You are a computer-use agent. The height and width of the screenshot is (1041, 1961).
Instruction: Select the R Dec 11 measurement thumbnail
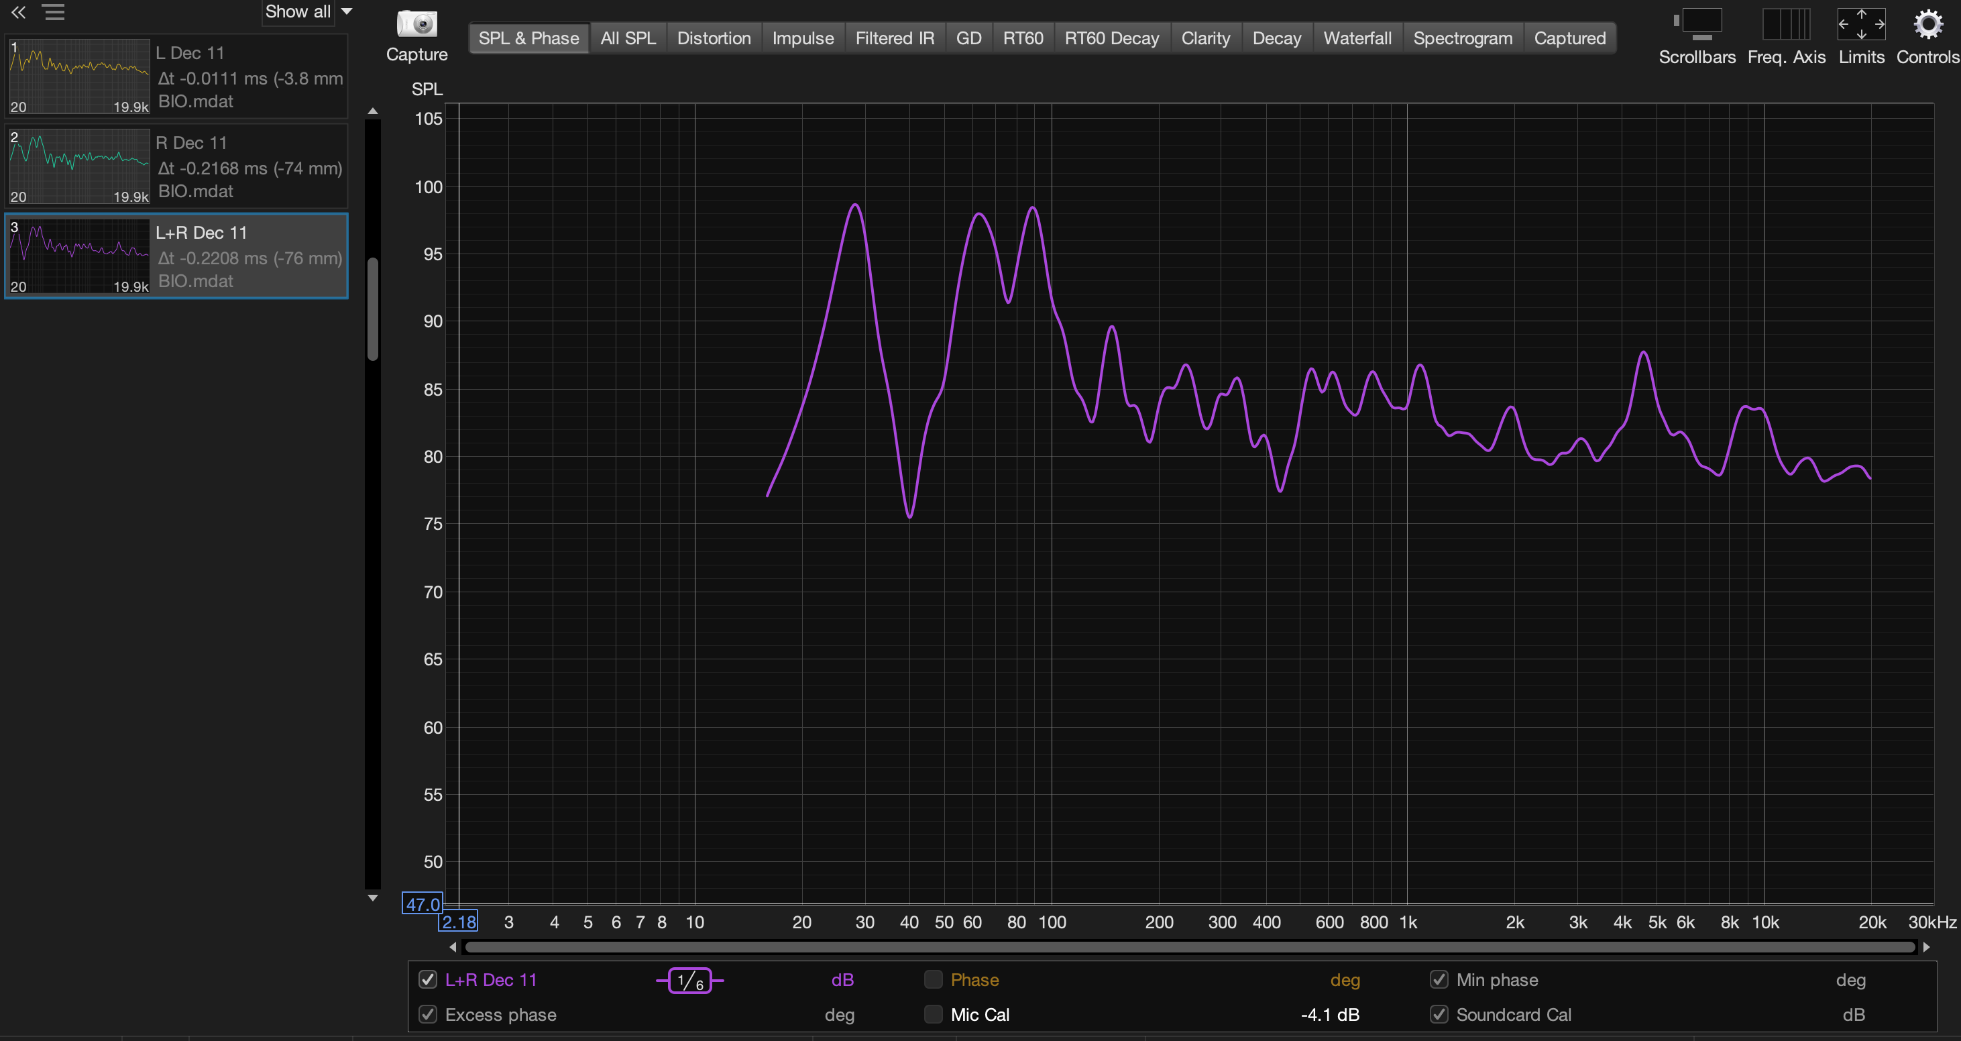point(79,166)
